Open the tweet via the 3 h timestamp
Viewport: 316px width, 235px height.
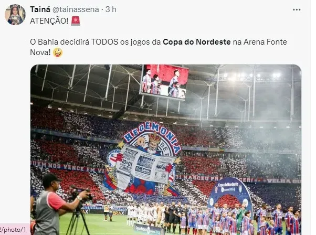(111, 9)
